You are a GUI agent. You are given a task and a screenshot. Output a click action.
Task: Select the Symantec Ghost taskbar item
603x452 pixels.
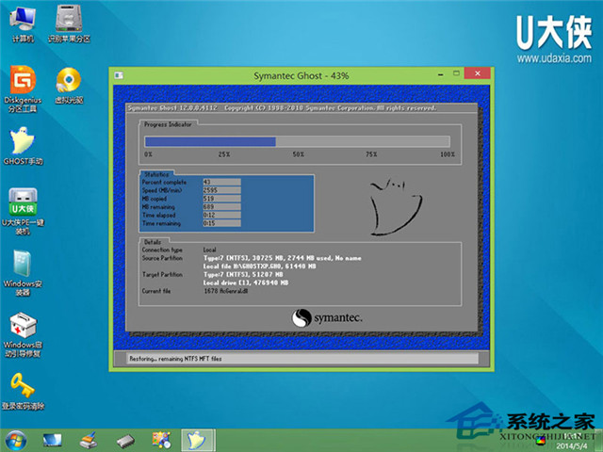(196, 440)
